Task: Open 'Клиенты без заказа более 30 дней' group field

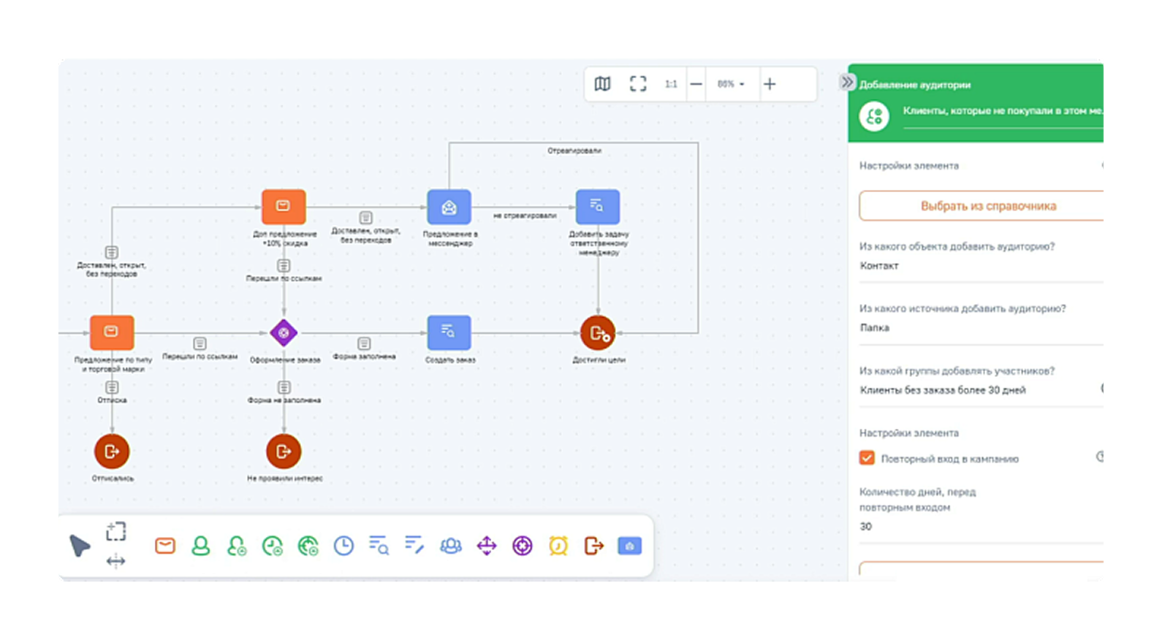Action: click(981, 390)
